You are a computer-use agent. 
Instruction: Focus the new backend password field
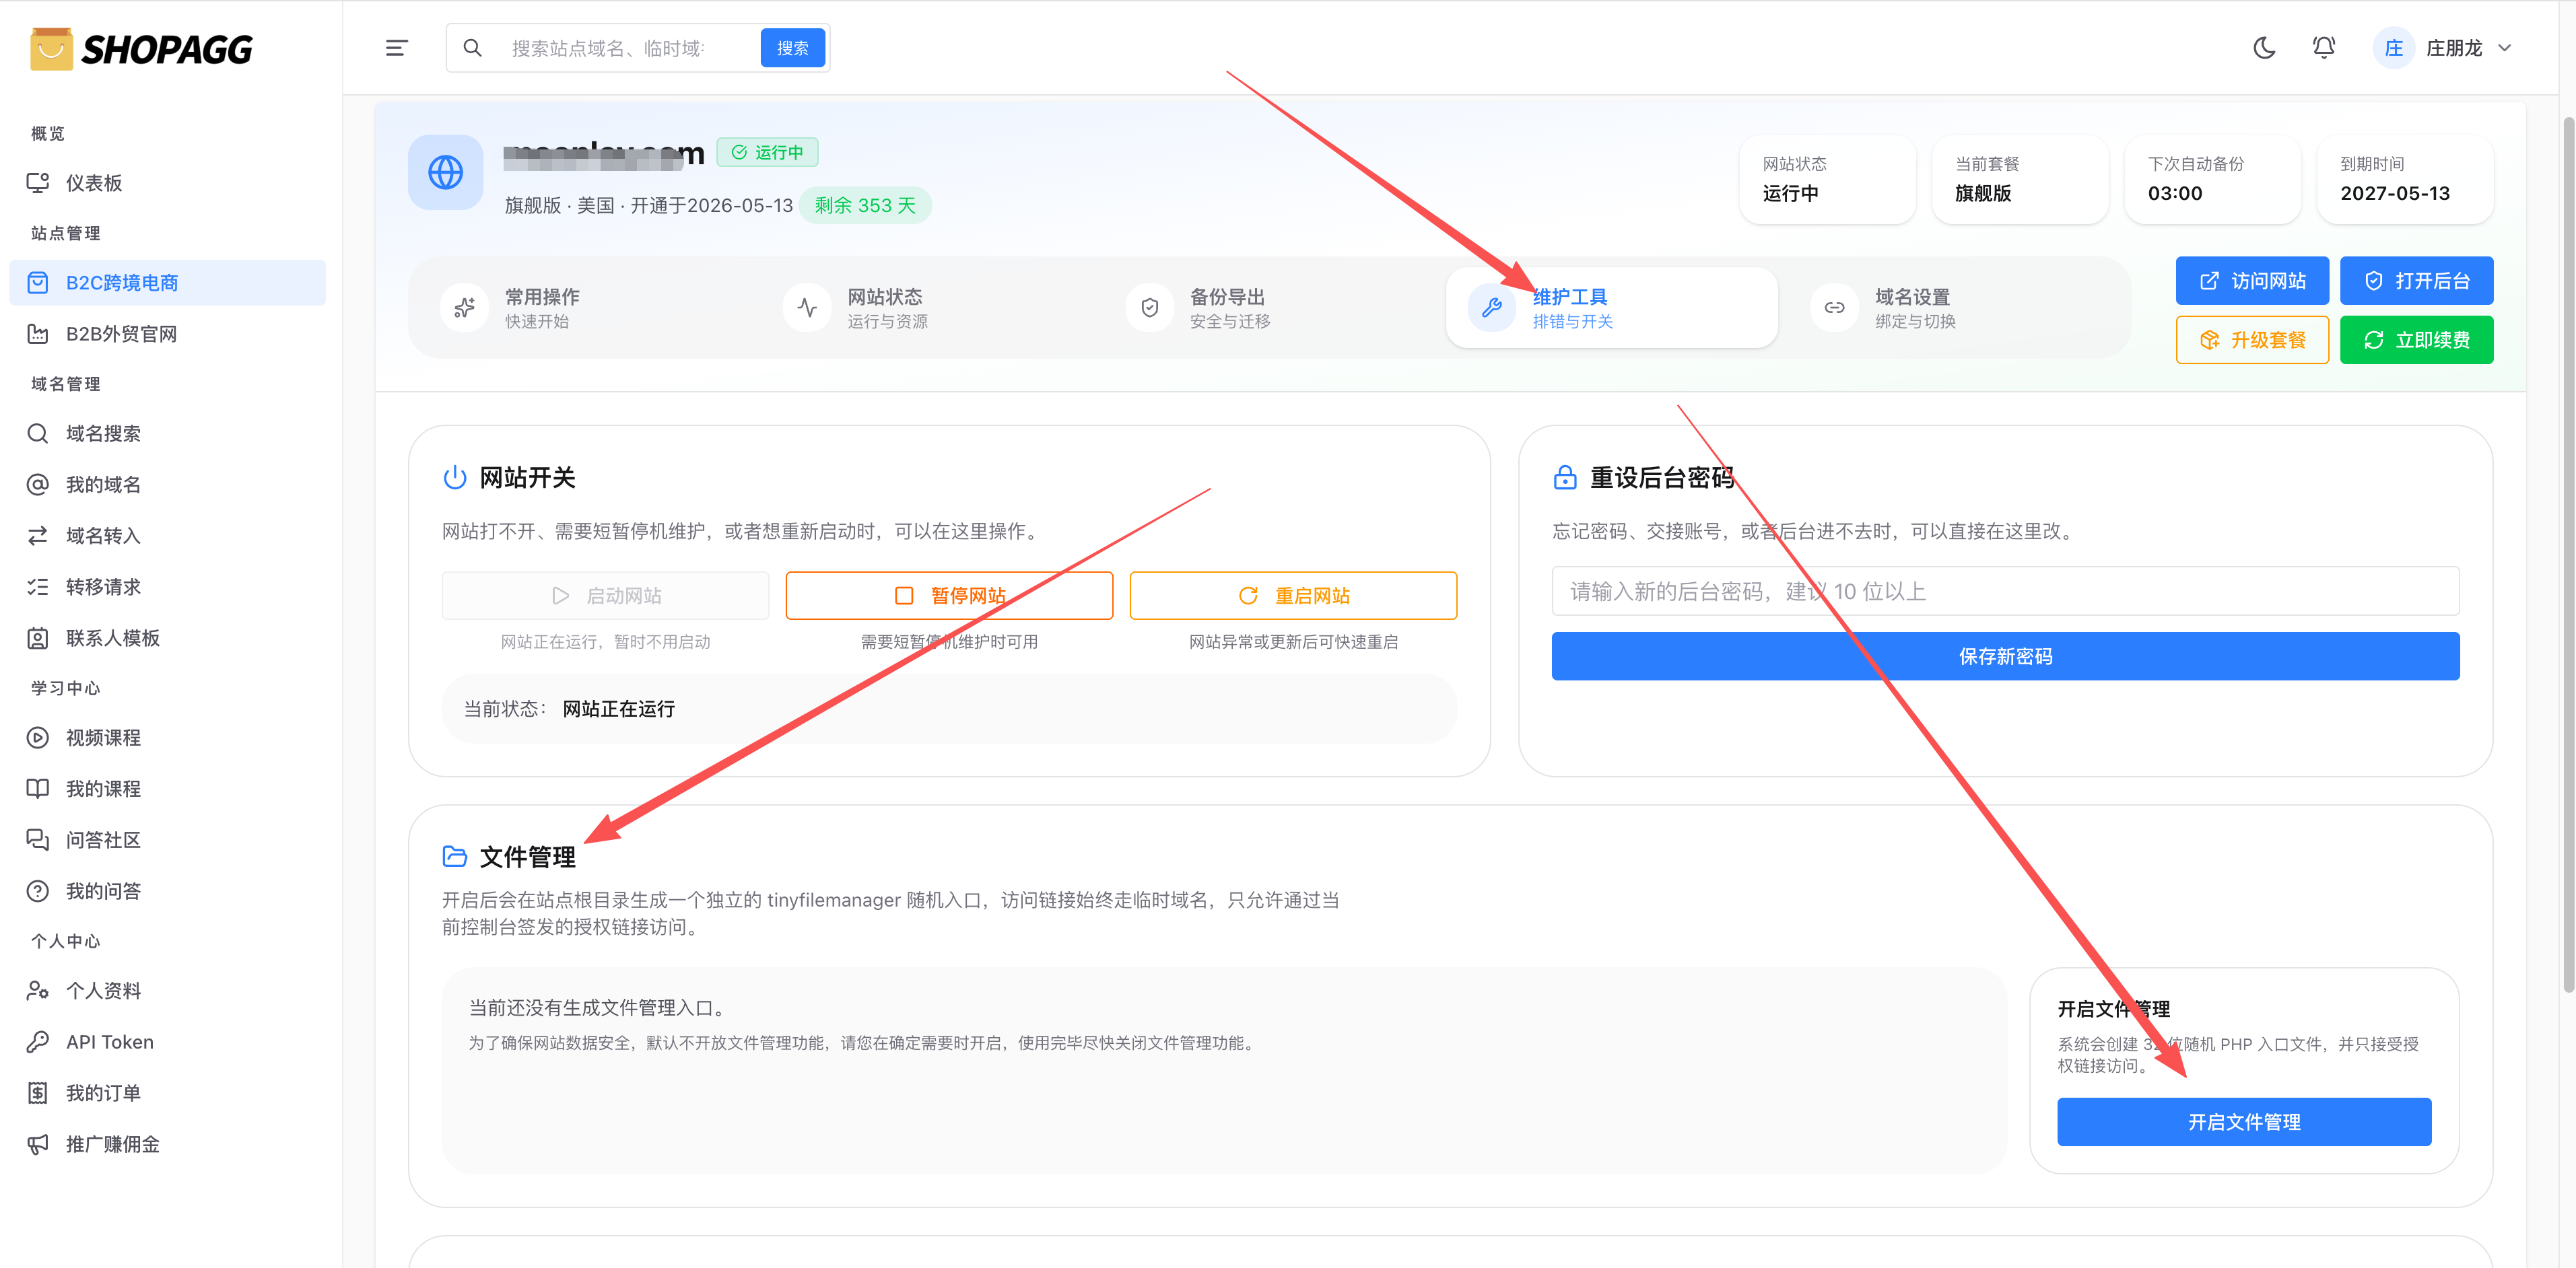click(2005, 591)
